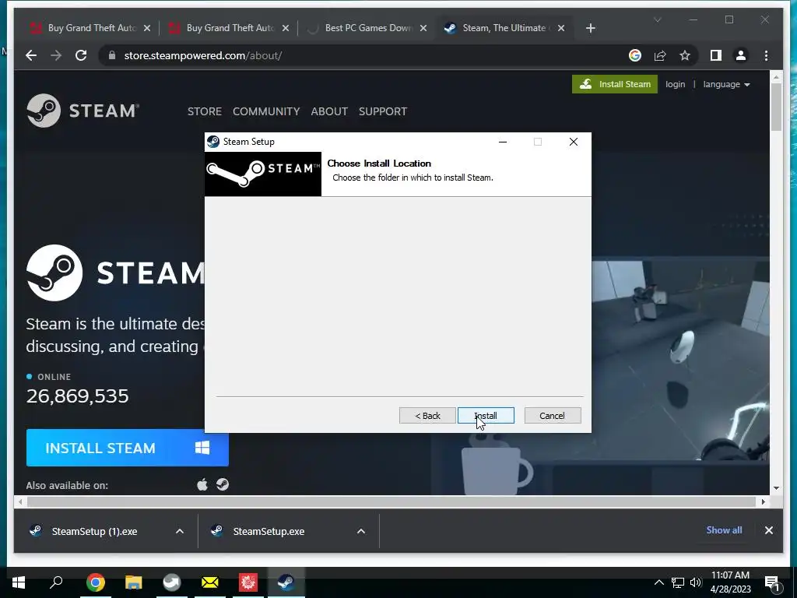797x598 pixels.
Task: Open Mail app from taskbar
Action: pos(210,582)
